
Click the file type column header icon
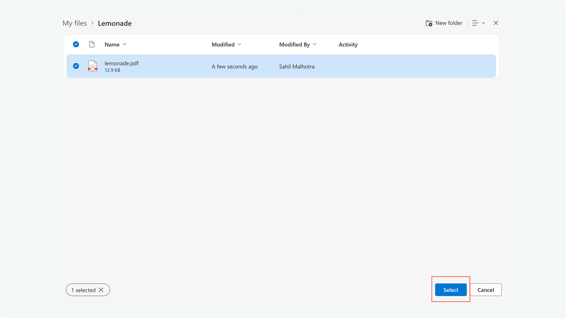[92, 44]
